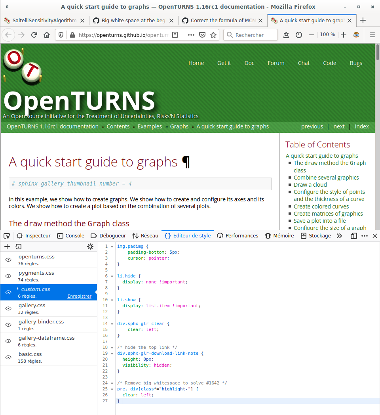
Task: Bookmark the page with the star icon
Action: (213, 35)
